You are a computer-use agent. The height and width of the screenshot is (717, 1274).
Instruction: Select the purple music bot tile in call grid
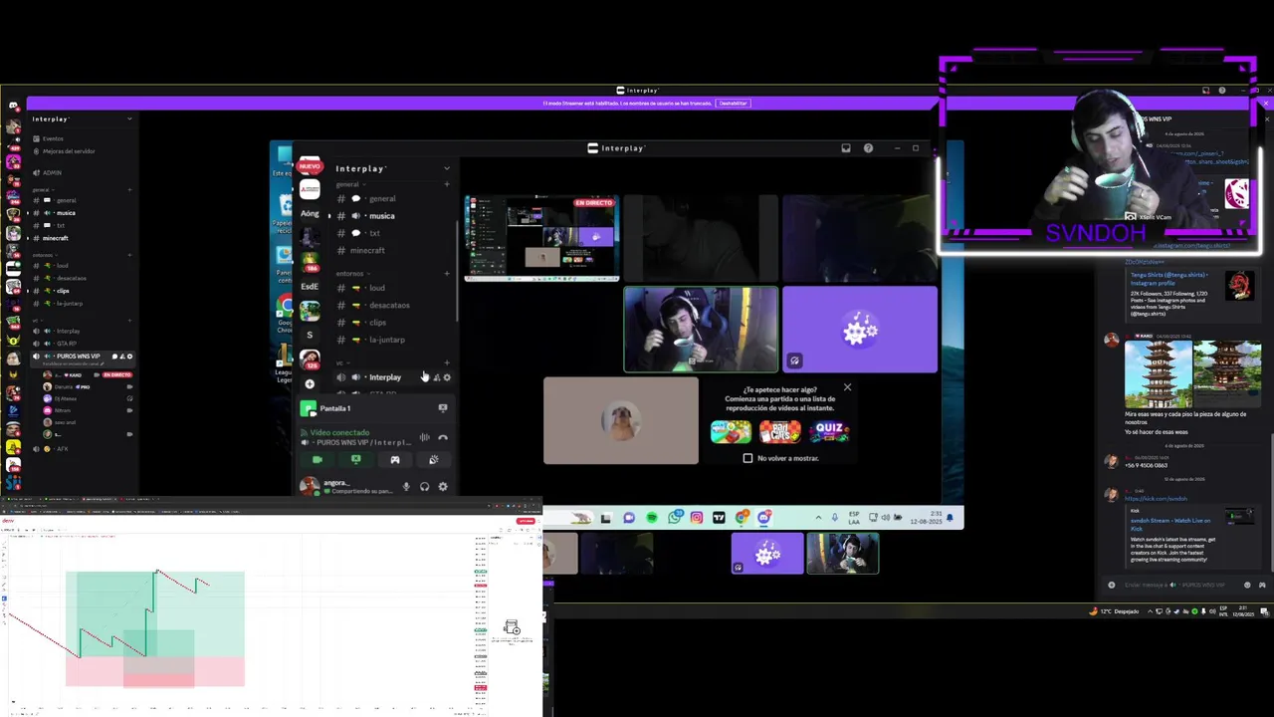tap(860, 330)
